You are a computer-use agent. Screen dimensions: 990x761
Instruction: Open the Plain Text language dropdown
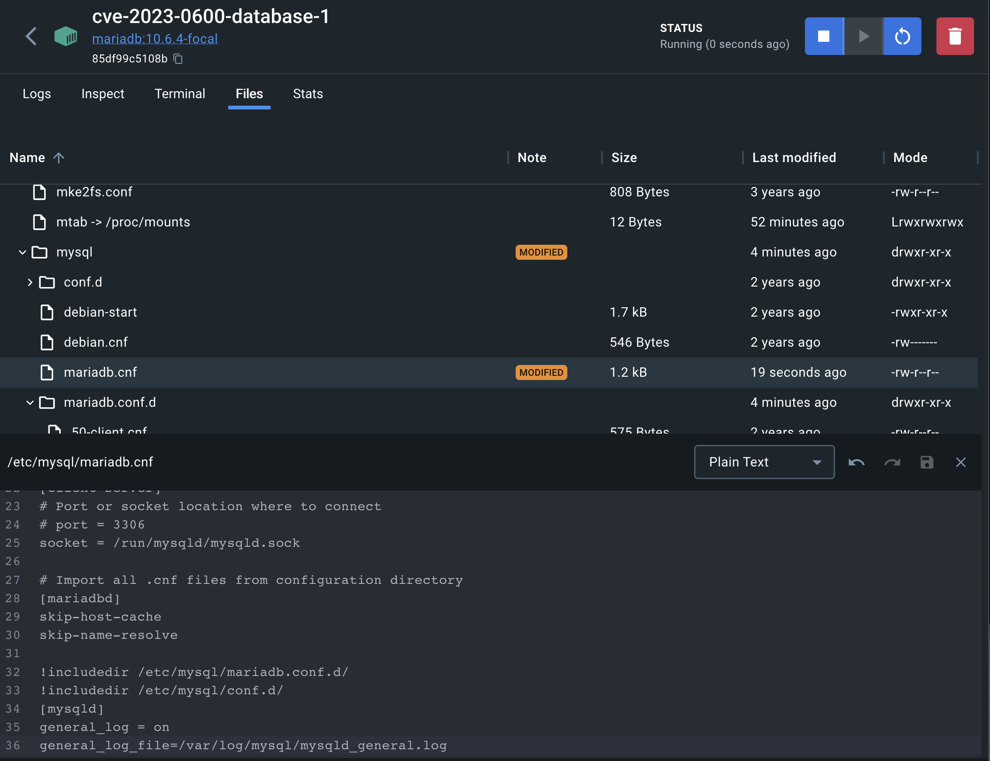point(764,462)
